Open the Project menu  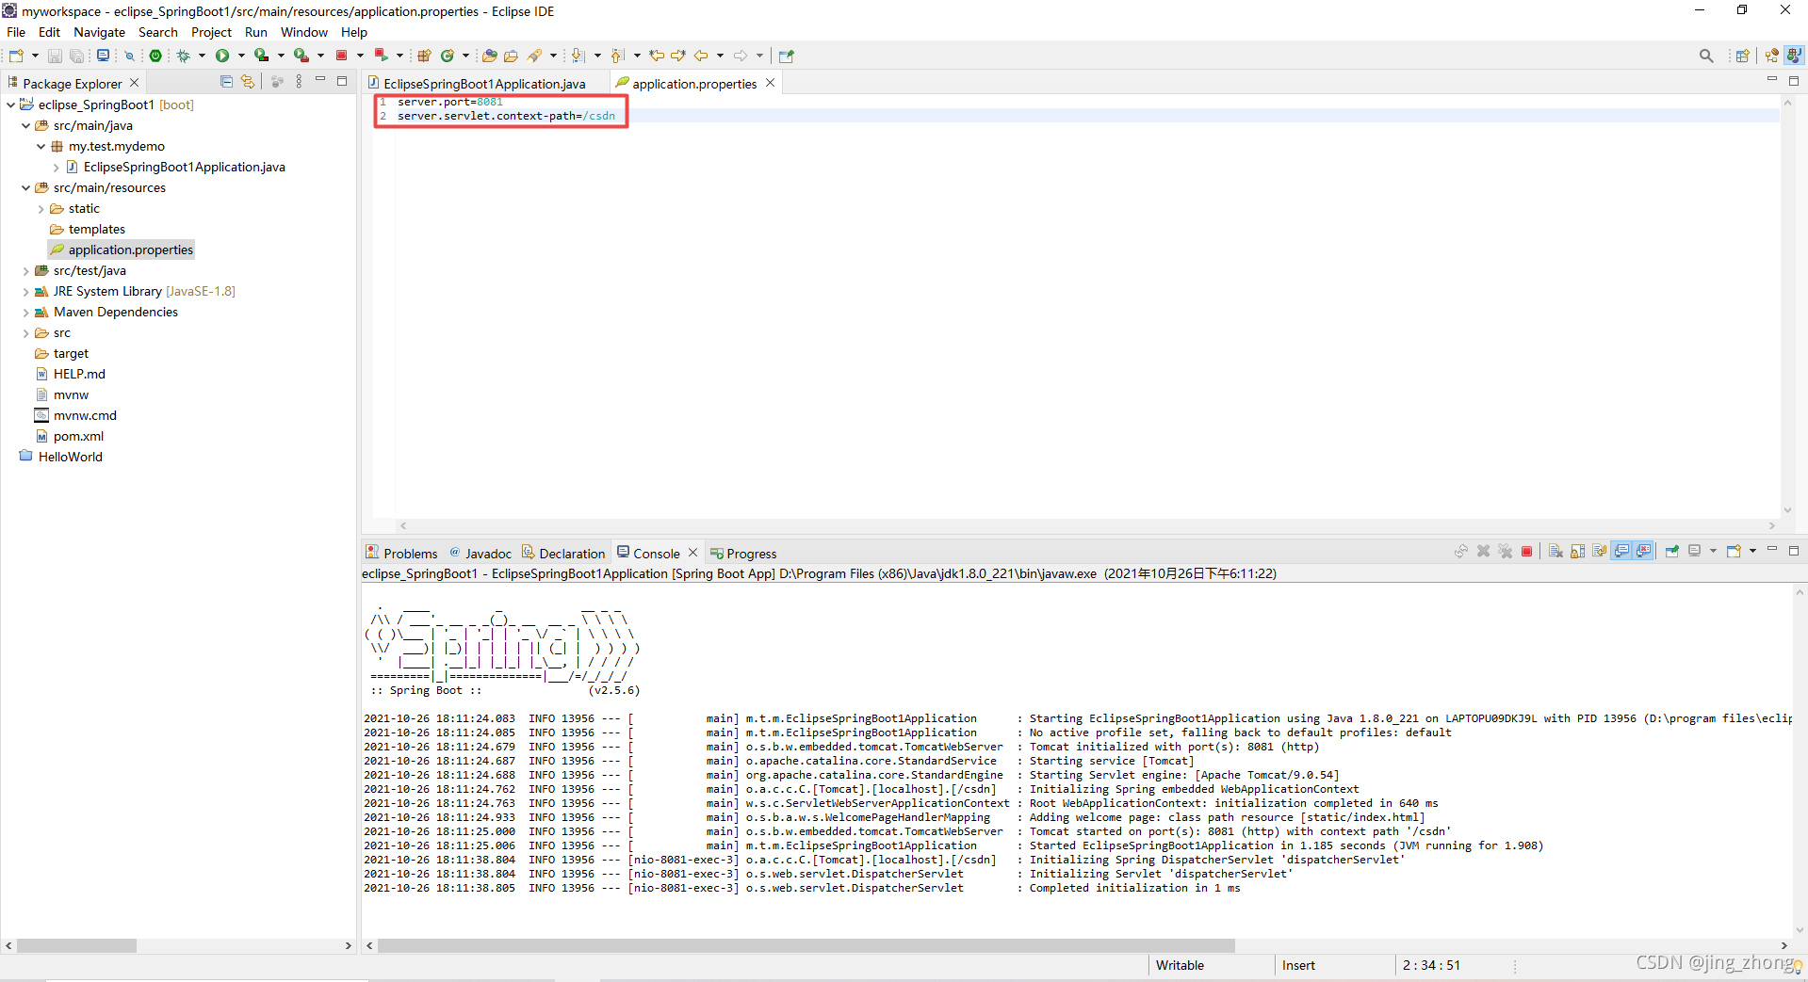point(211,32)
